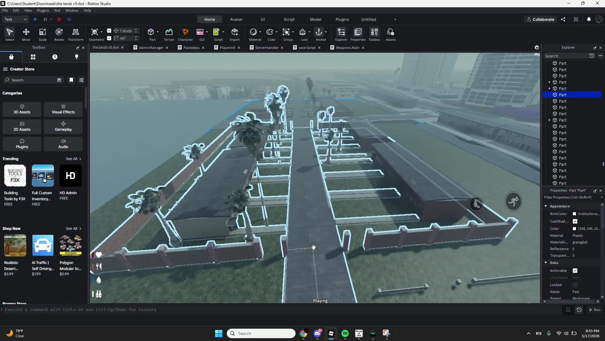Uncheck the Archivable property checkbox
Viewport: 605px width, 341px height.
[575, 271]
